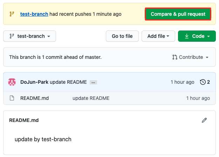
Task: Open the DoJun-Park username link
Action: tap(34, 82)
